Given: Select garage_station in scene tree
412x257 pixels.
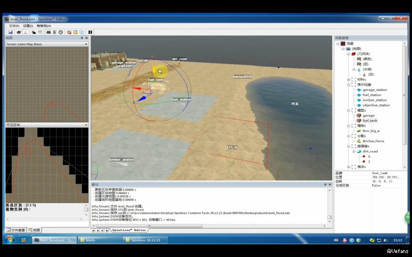Looking at the screenshot, I should pyautogui.click(x=375, y=90).
